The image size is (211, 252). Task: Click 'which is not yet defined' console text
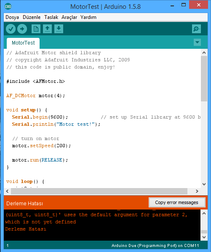(40, 222)
